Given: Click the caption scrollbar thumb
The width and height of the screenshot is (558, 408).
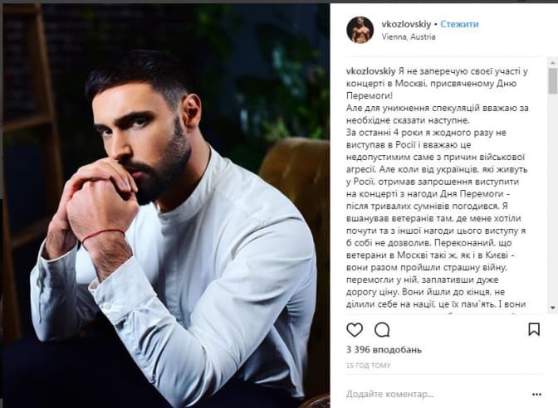Looking at the screenshot, I should tap(553, 80).
